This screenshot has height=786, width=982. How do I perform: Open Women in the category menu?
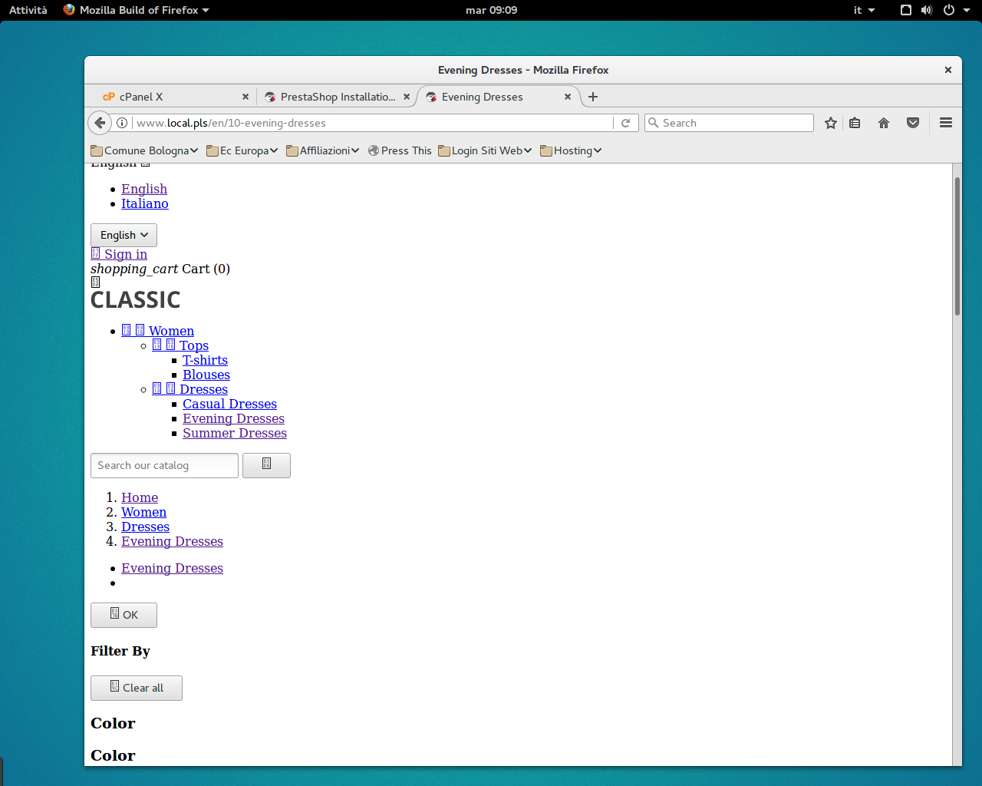[x=172, y=331]
